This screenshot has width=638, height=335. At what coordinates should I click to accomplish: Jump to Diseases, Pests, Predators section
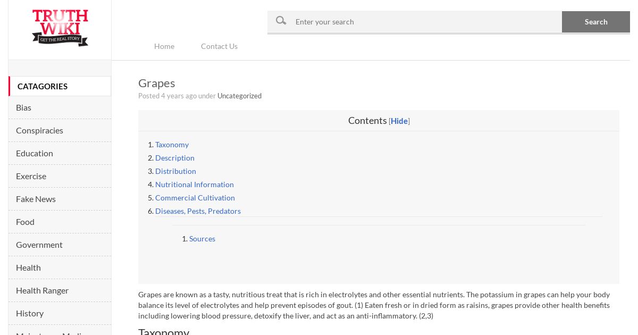198,211
